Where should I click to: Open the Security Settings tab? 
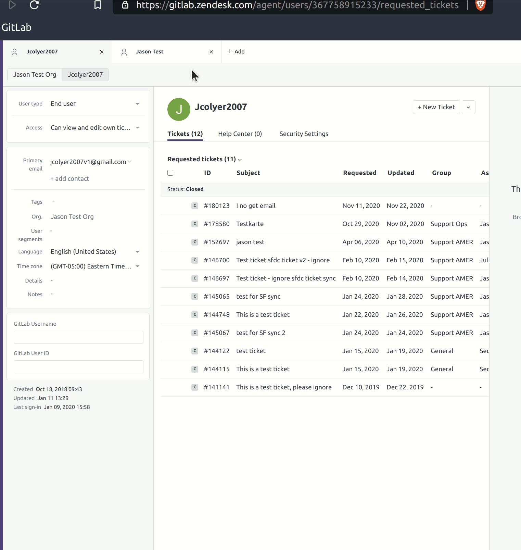pyautogui.click(x=304, y=134)
